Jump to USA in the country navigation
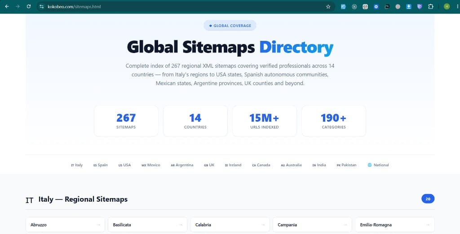This screenshot has height=234, width=460. pos(125,165)
